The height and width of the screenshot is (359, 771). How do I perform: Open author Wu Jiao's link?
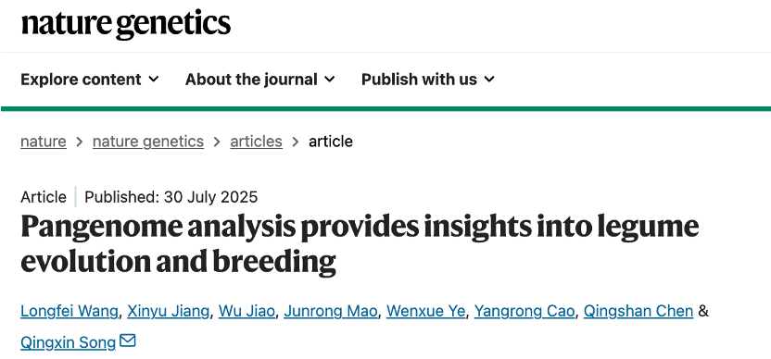coord(246,311)
